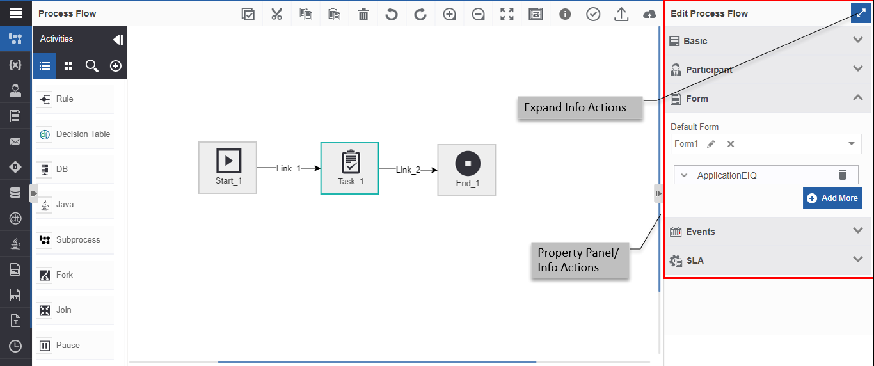The image size is (874, 366).
Task: Open the database sidebar icon
Action: point(15,193)
